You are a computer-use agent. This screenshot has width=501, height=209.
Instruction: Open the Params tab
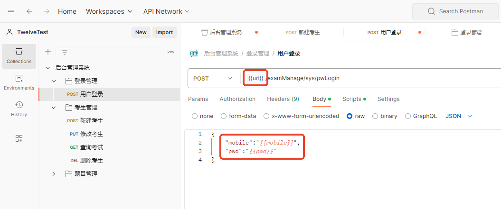coord(198,99)
